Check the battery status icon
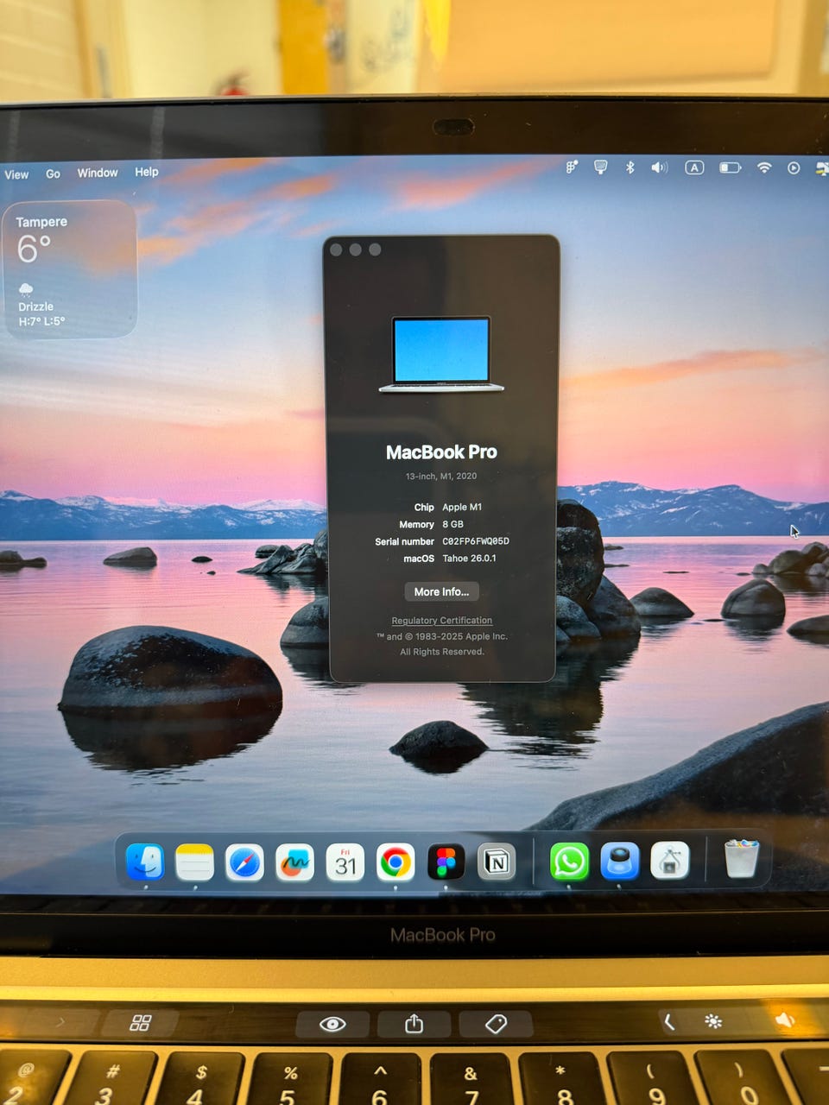 click(x=731, y=167)
